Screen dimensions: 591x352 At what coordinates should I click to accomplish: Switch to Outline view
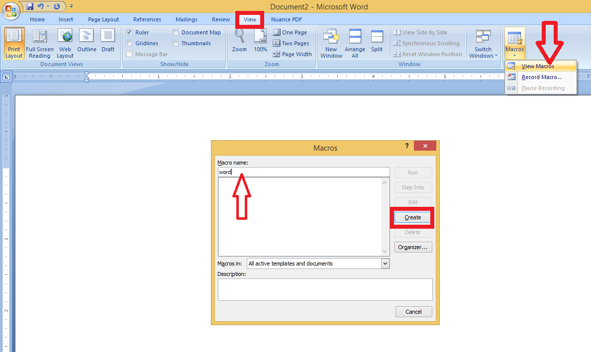click(87, 41)
